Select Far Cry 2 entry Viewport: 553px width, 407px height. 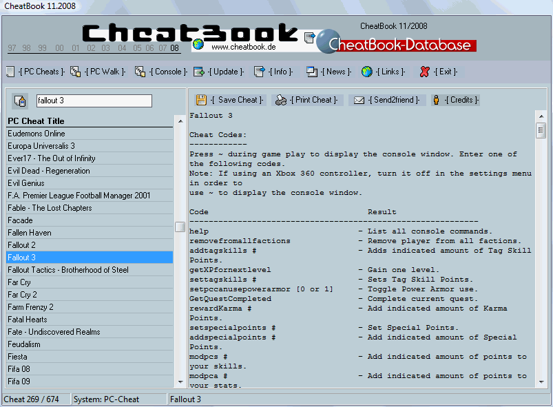click(90, 295)
